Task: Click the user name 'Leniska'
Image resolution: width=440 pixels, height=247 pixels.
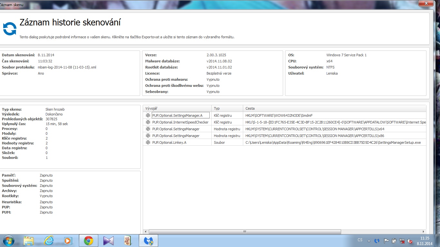Action: tap(332, 73)
